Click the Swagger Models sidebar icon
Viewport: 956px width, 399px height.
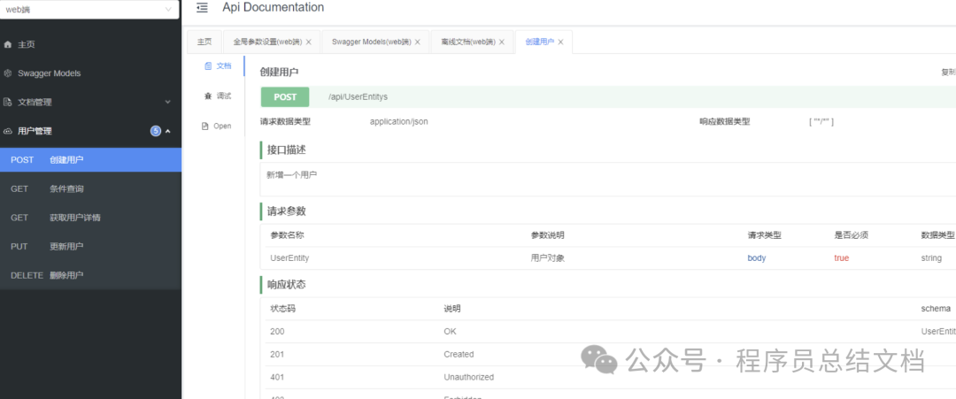tap(8, 73)
